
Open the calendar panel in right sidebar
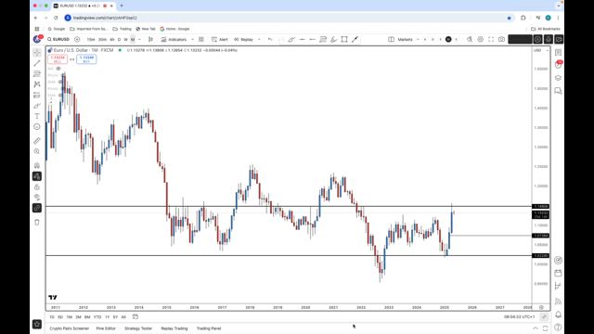pos(559,273)
